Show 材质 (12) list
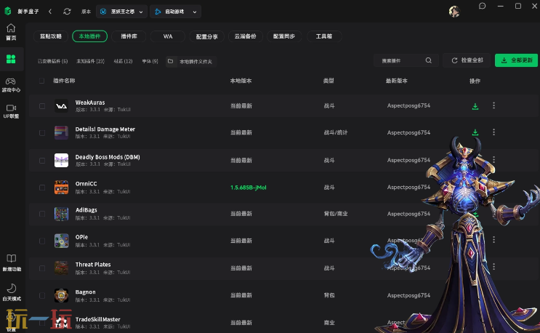This screenshot has height=333, width=540. point(123,61)
